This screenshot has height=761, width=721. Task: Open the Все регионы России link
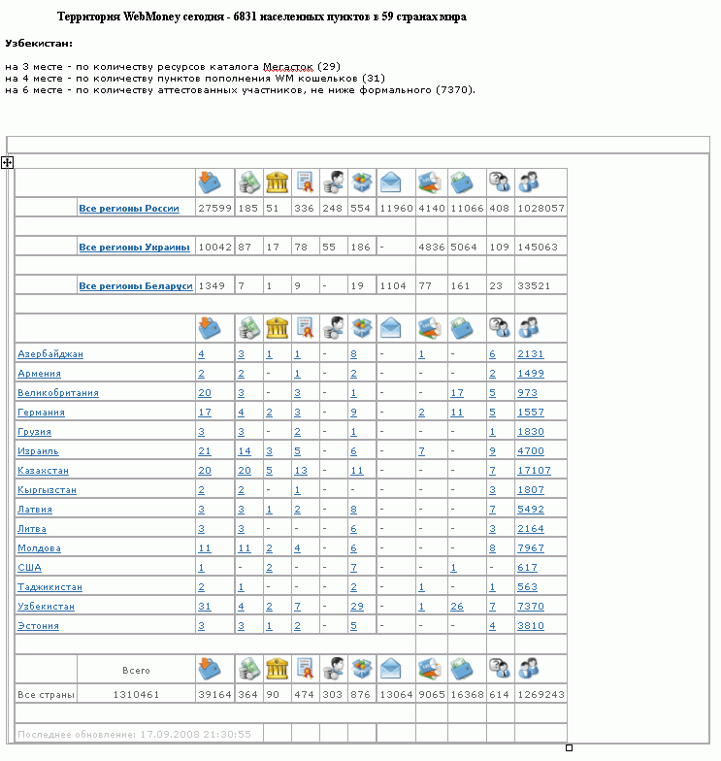tap(129, 208)
